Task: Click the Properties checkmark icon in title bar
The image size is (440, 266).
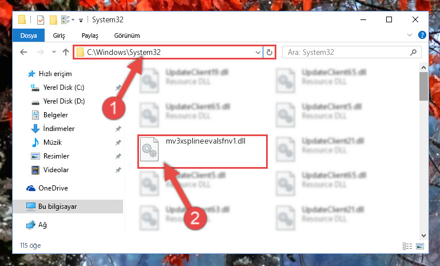Action: 41,20
